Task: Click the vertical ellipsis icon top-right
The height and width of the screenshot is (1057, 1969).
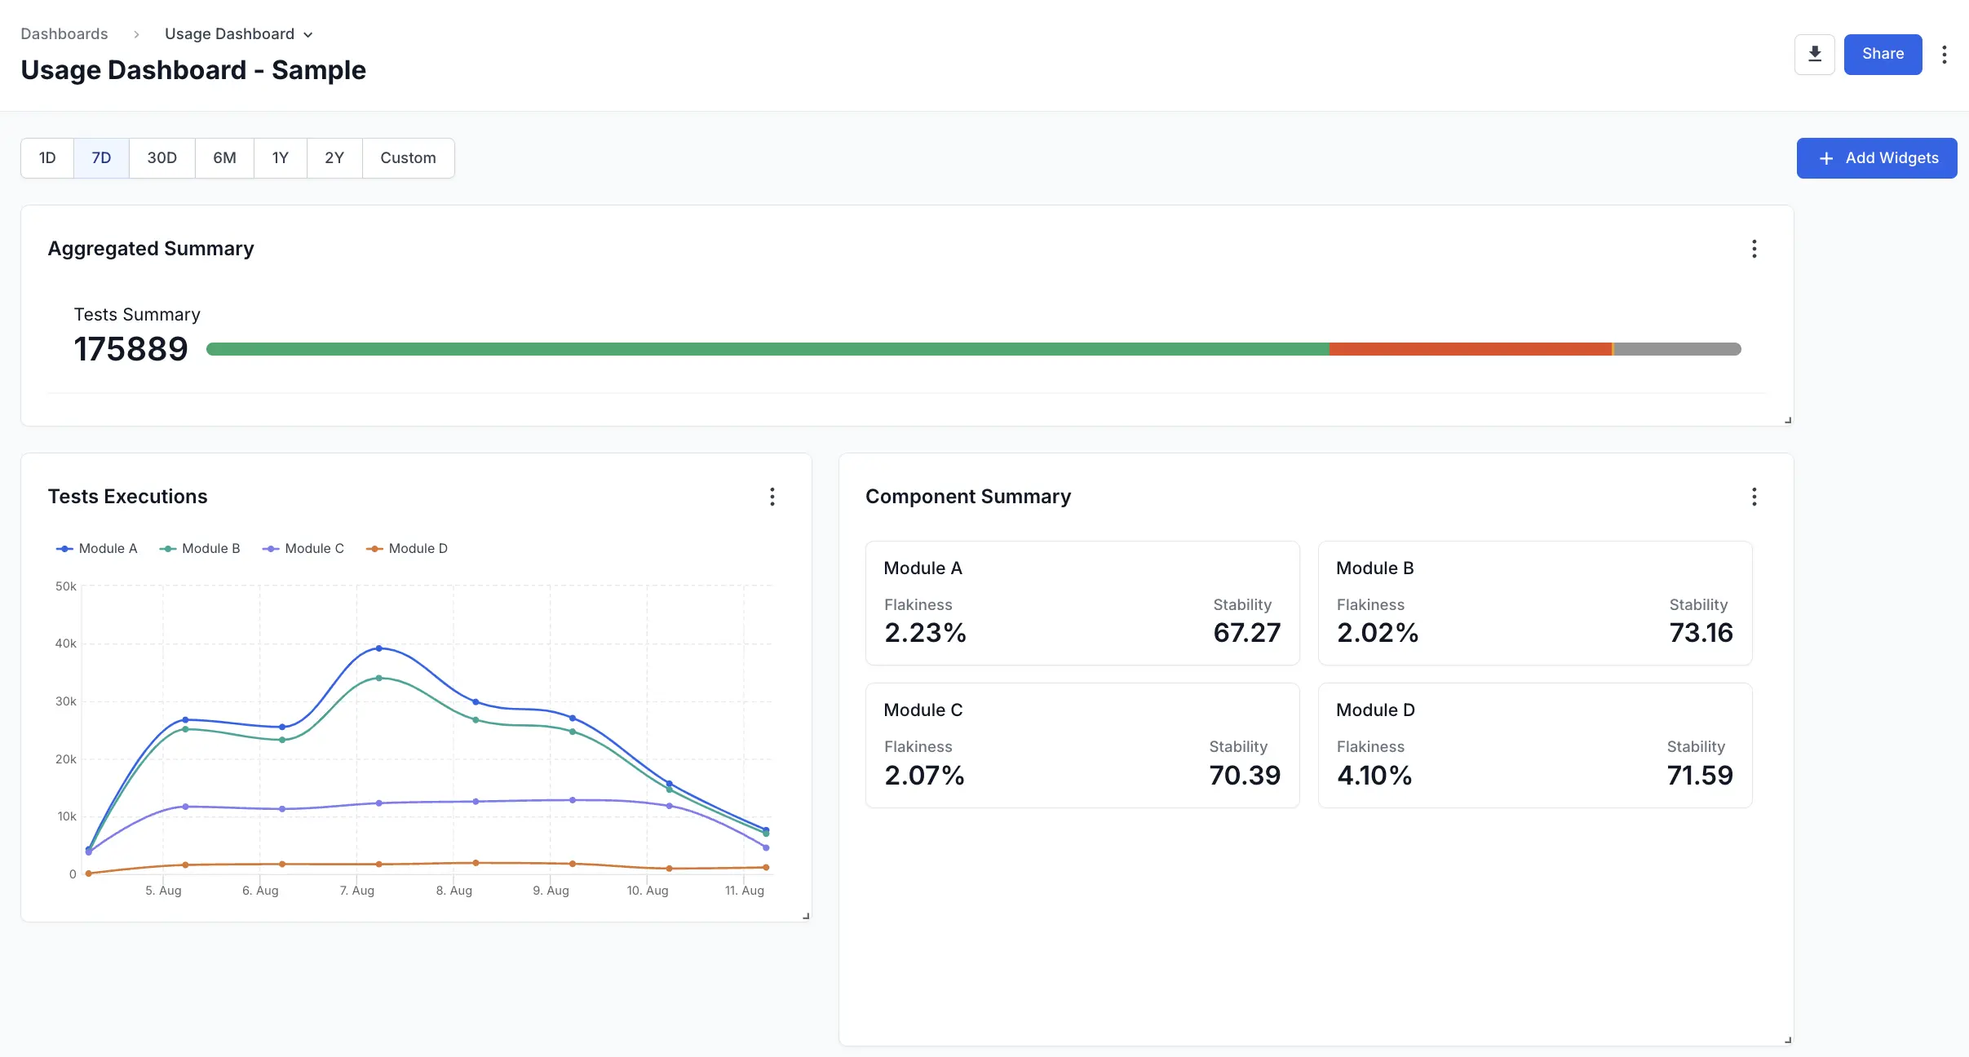Action: click(x=1945, y=53)
